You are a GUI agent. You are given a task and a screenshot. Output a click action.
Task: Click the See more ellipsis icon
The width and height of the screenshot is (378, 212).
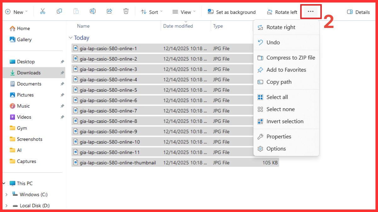pyautogui.click(x=311, y=11)
